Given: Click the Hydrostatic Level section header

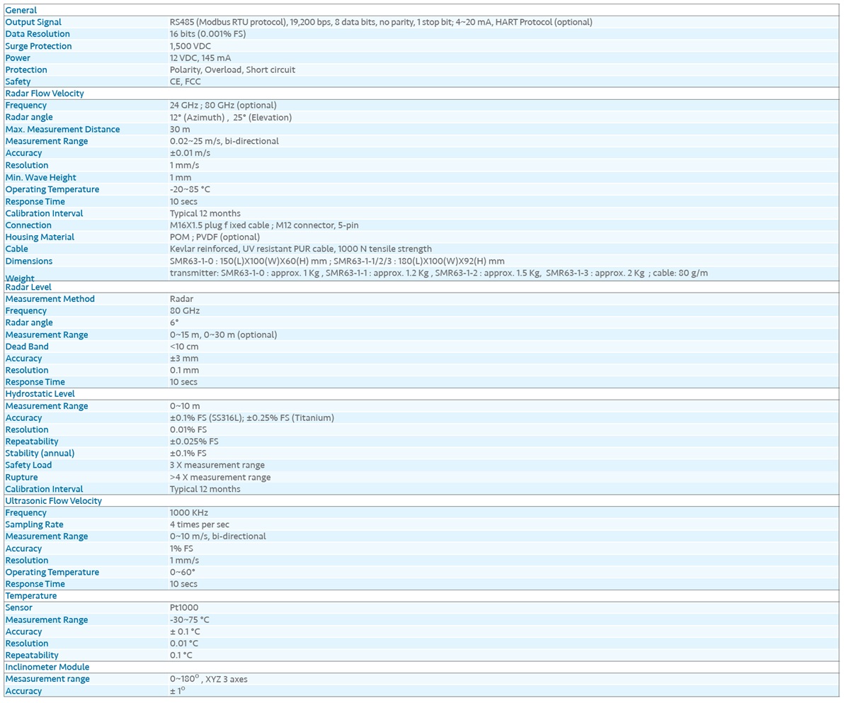Looking at the screenshot, I should (x=40, y=394).
